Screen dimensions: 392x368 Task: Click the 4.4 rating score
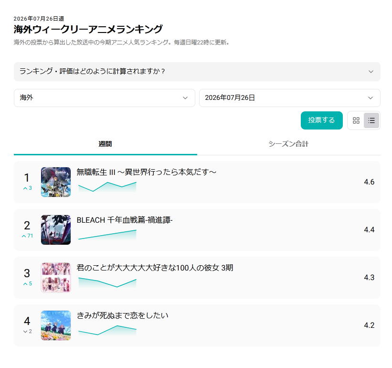coord(369,230)
